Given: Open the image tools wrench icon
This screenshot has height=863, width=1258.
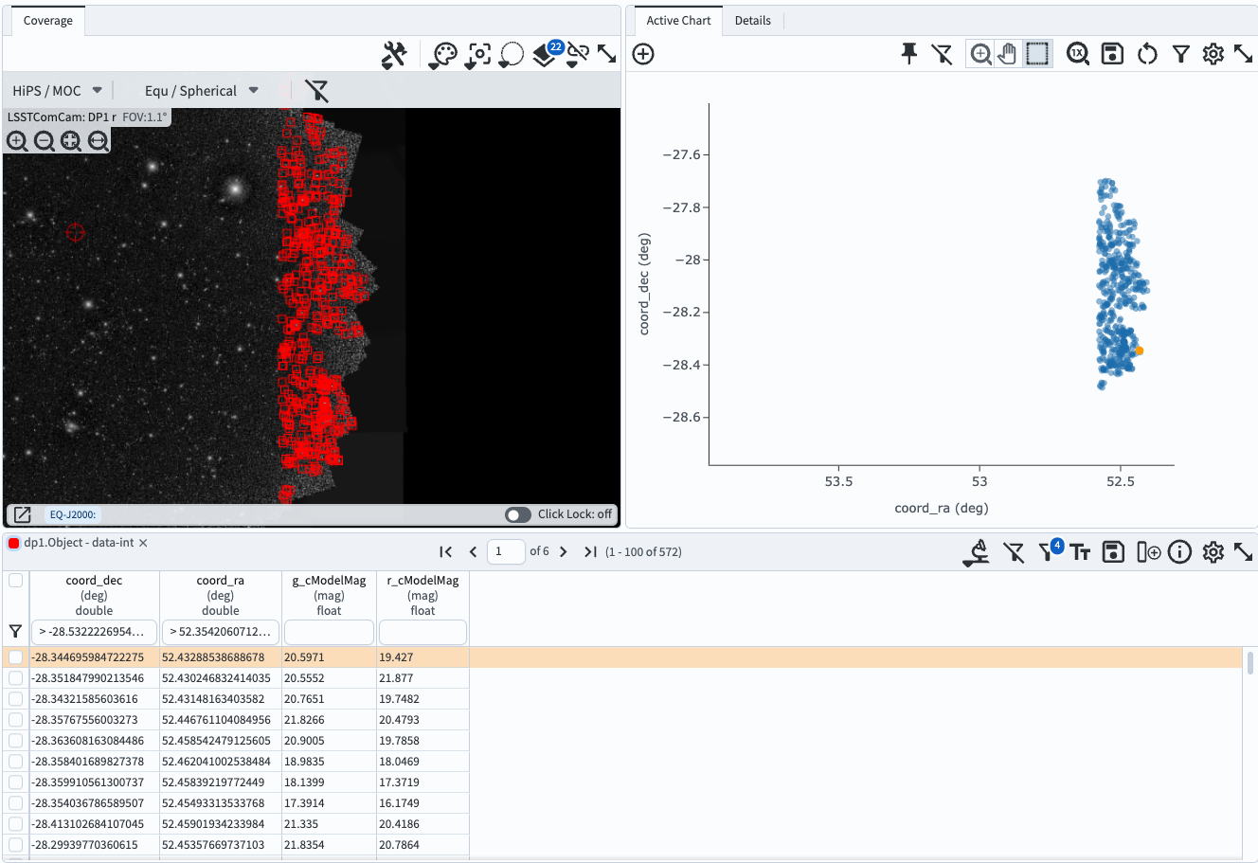Looking at the screenshot, I should pos(394,55).
